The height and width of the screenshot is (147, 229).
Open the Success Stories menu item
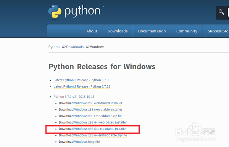click(218, 31)
